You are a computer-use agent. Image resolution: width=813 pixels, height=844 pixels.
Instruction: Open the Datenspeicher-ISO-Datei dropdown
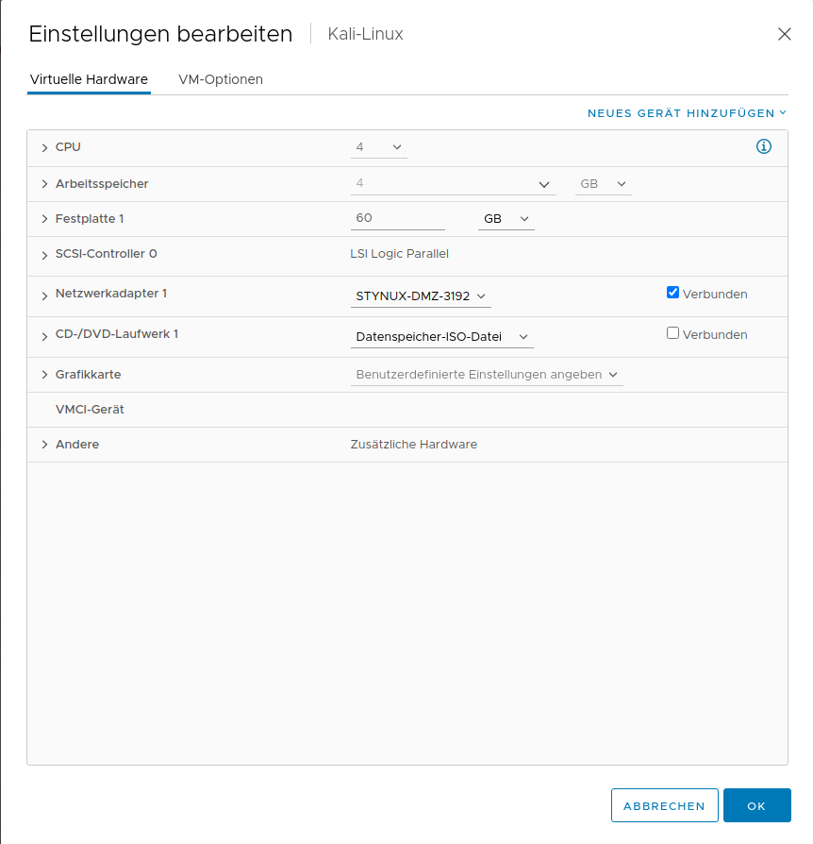click(441, 337)
